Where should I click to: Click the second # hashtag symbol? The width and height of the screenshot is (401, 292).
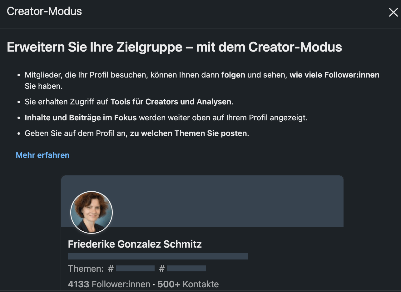[x=162, y=269]
